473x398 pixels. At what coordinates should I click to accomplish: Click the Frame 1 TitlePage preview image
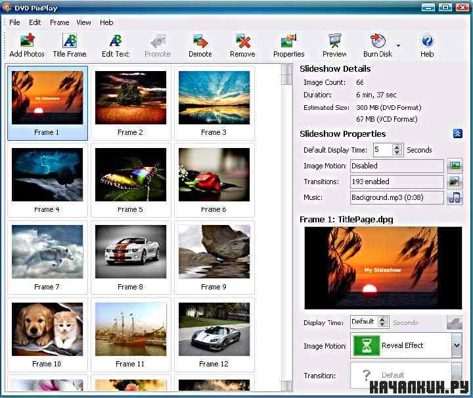coord(383,268)
